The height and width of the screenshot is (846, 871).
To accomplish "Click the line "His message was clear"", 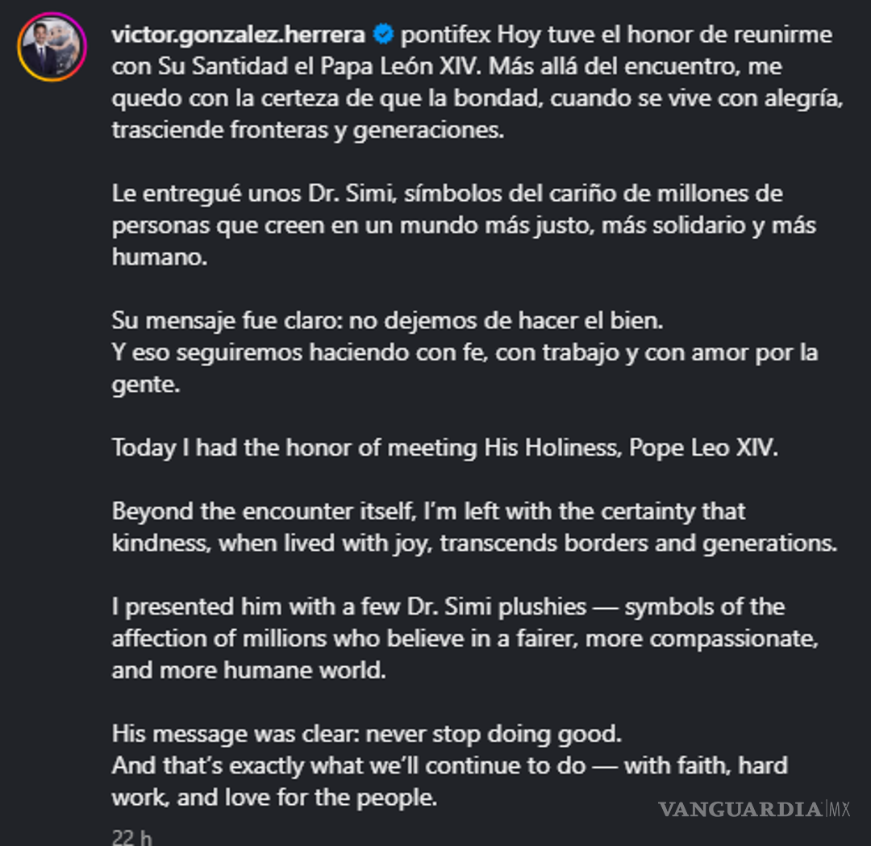I will click(x=367, y=733).
